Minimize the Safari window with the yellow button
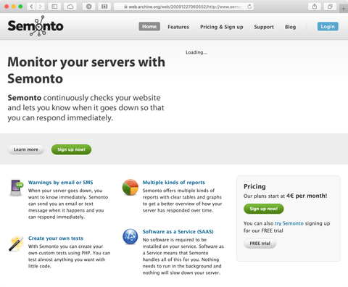The image size is (348, 287). 14,7
